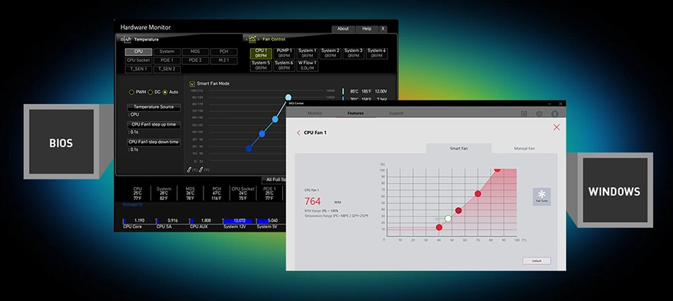Select the Manual Fan tab
Image resolution: width=673 pixels, height=301 pixels.
pyautogui.click(x=524, y=148)
